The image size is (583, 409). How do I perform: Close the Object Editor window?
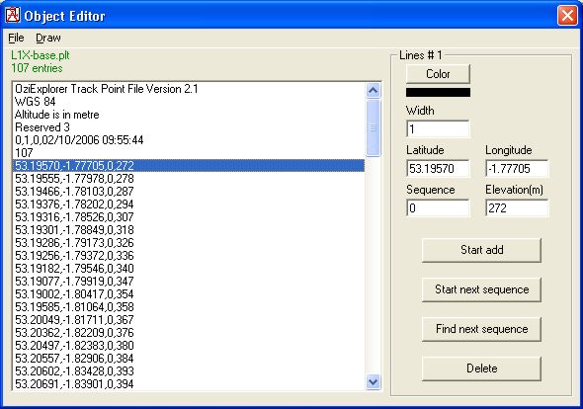[567, 16]
